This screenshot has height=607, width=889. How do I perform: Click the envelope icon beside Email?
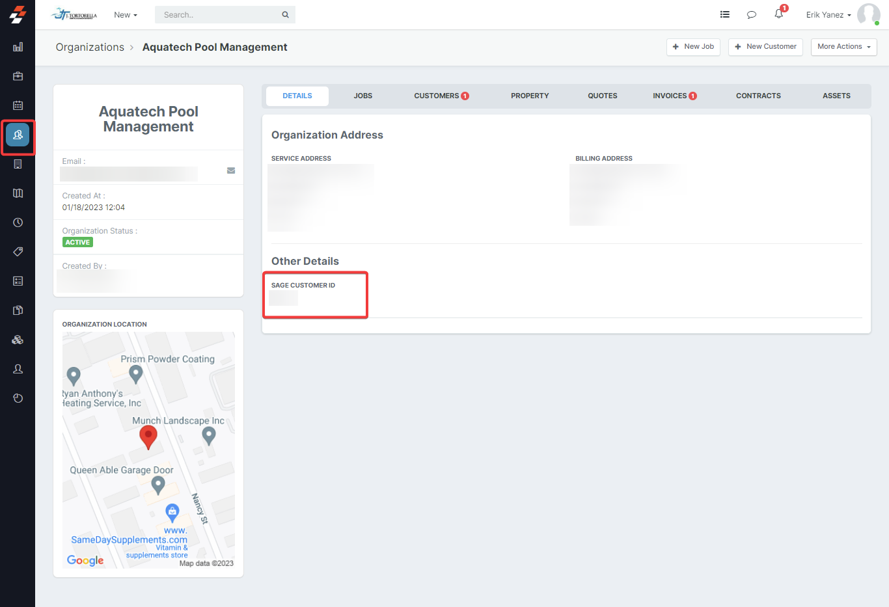coord(230,170)
